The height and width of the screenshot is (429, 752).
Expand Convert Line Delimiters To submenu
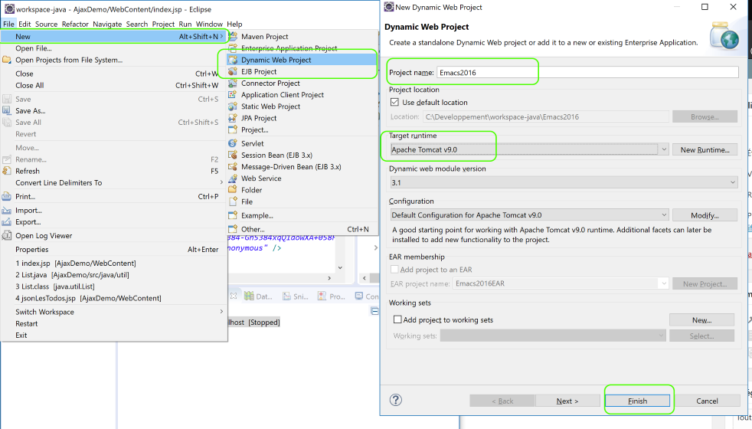click(x=221, y=182)
